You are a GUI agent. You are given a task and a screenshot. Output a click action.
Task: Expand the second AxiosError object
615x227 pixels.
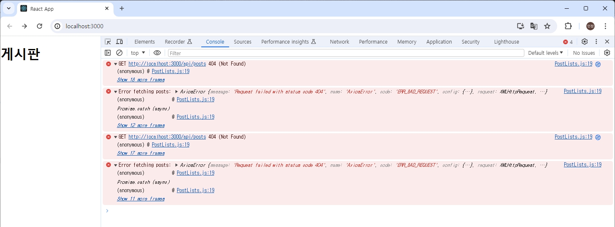point(177,165)
